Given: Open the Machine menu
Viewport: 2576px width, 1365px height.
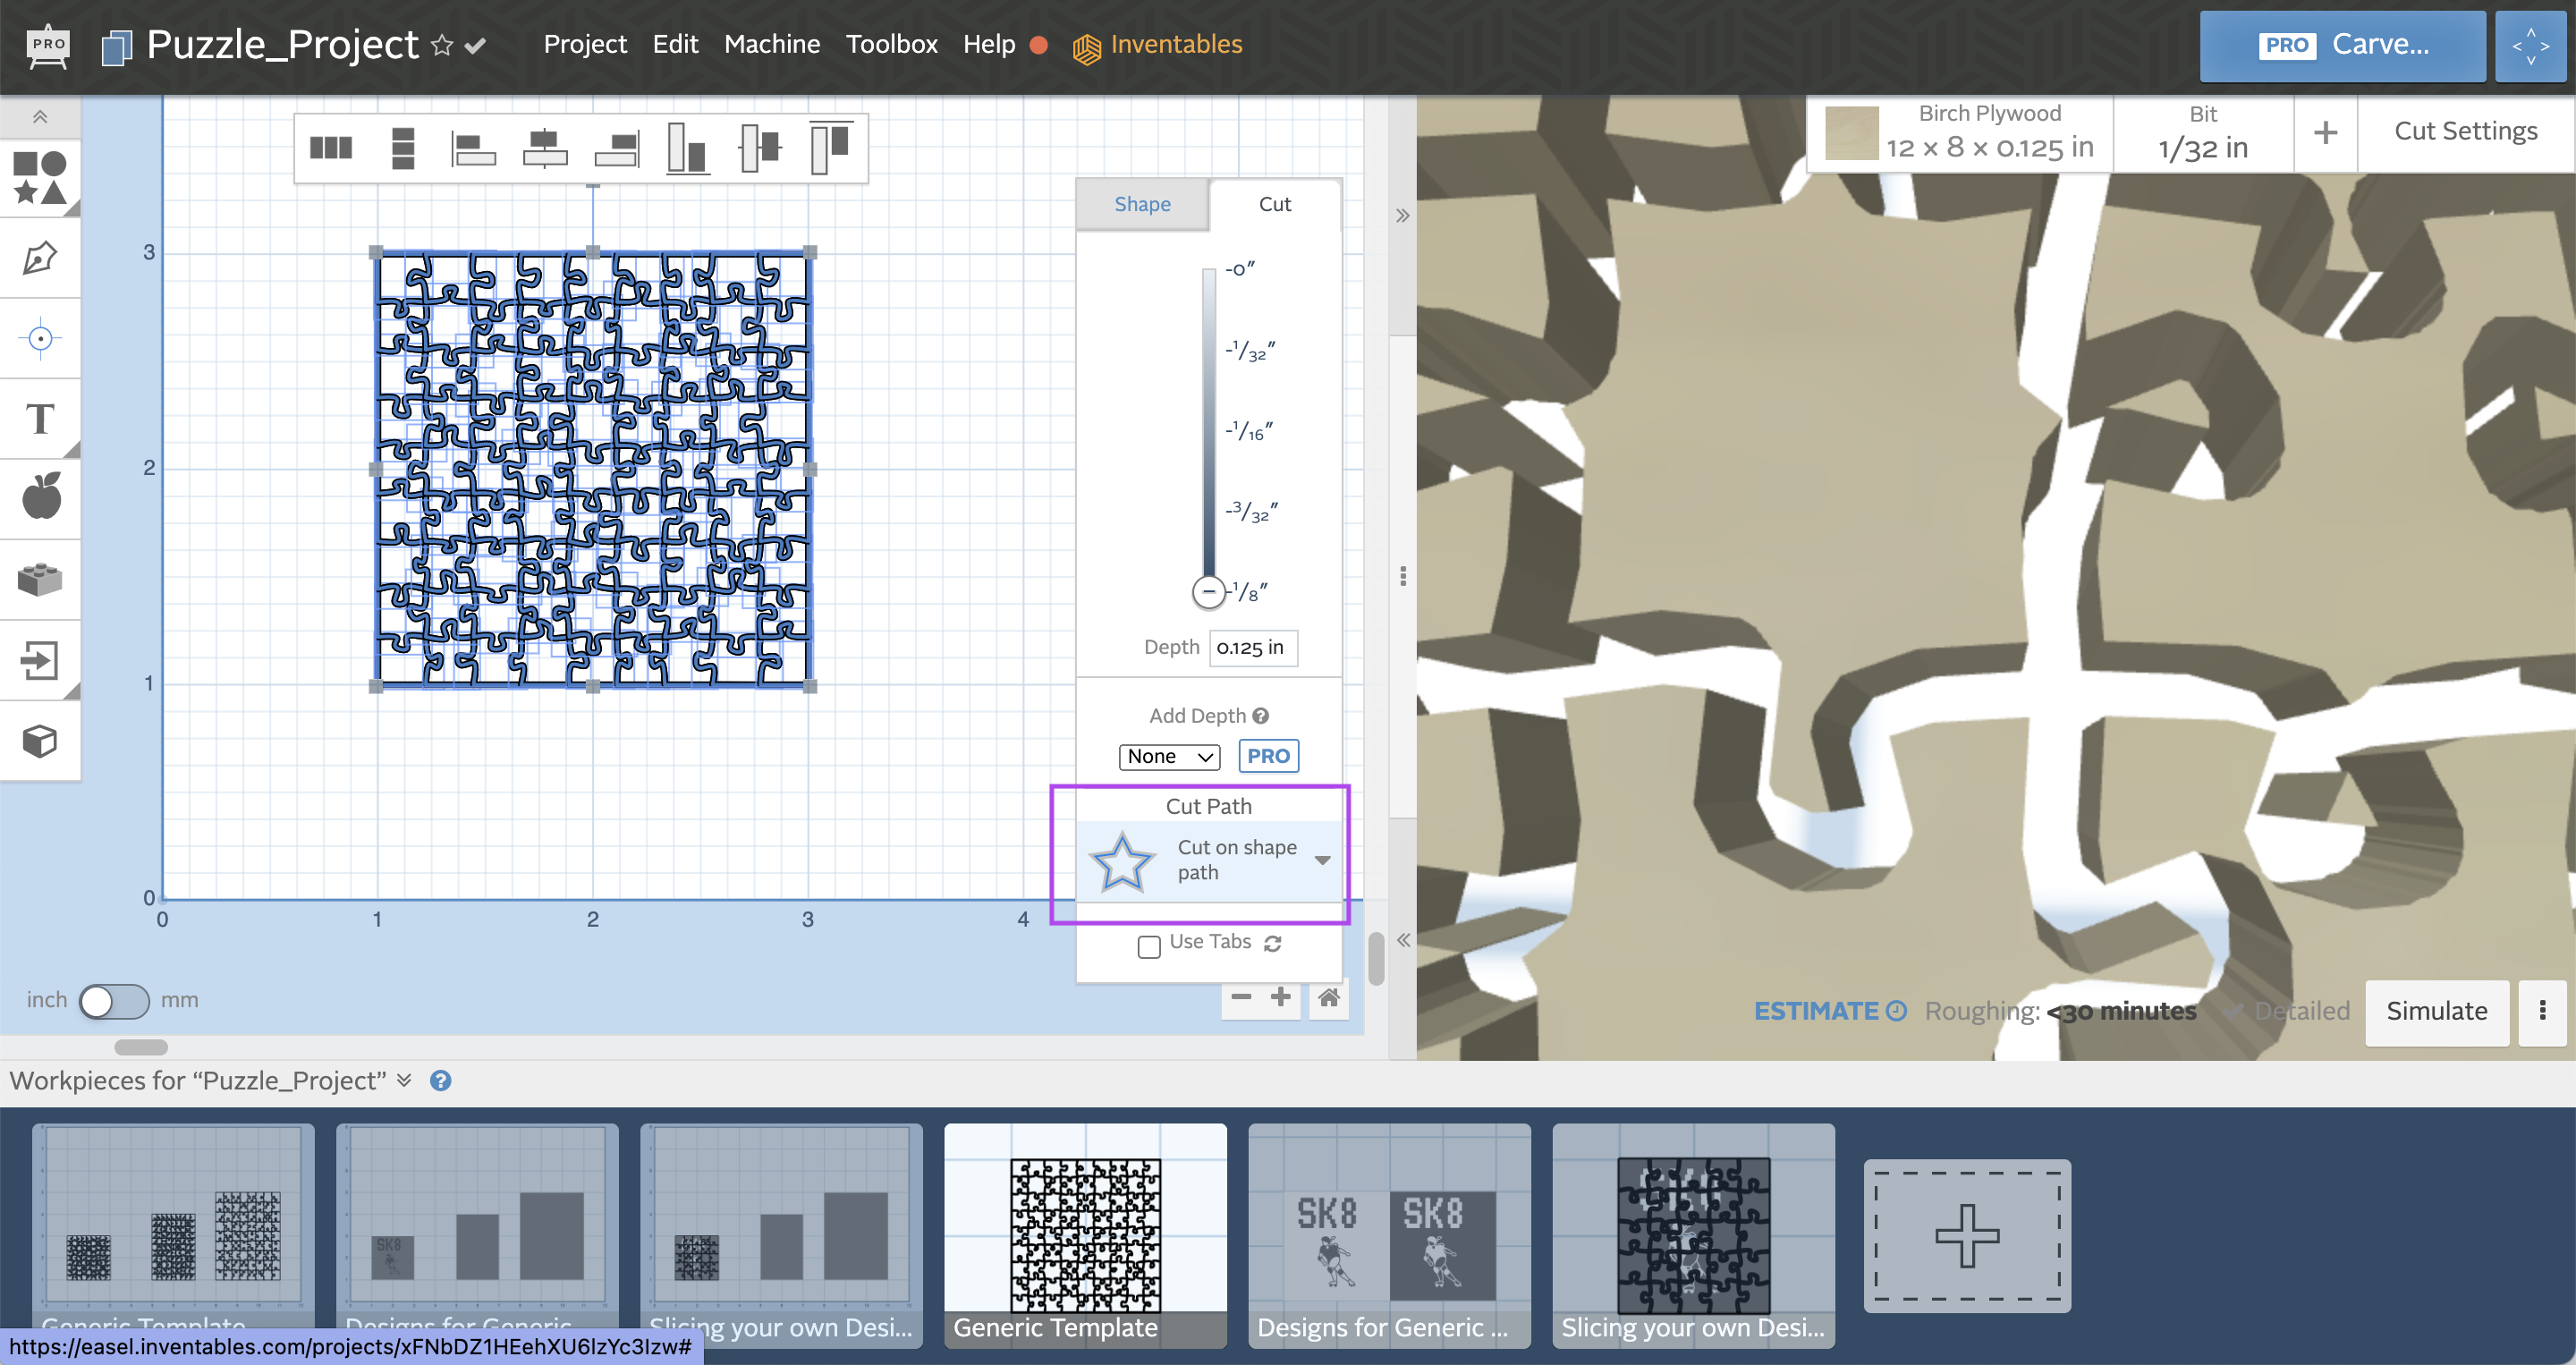Looking at the screenshot, I should (x=771, y=44).
